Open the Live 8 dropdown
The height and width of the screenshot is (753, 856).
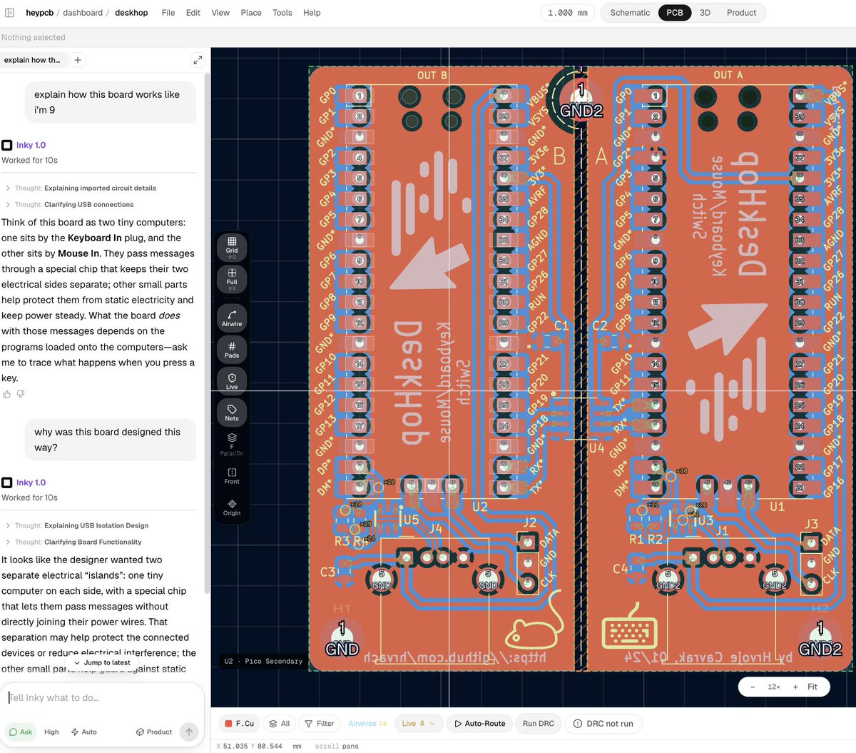coord(419,724)
